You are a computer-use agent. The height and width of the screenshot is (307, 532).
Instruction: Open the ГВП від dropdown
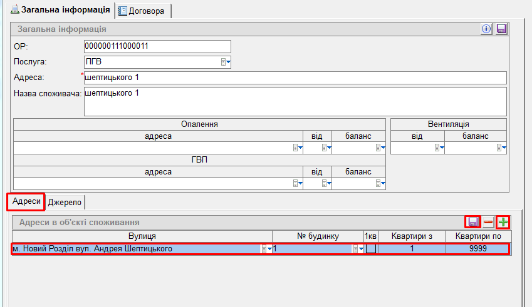[326, 184]
